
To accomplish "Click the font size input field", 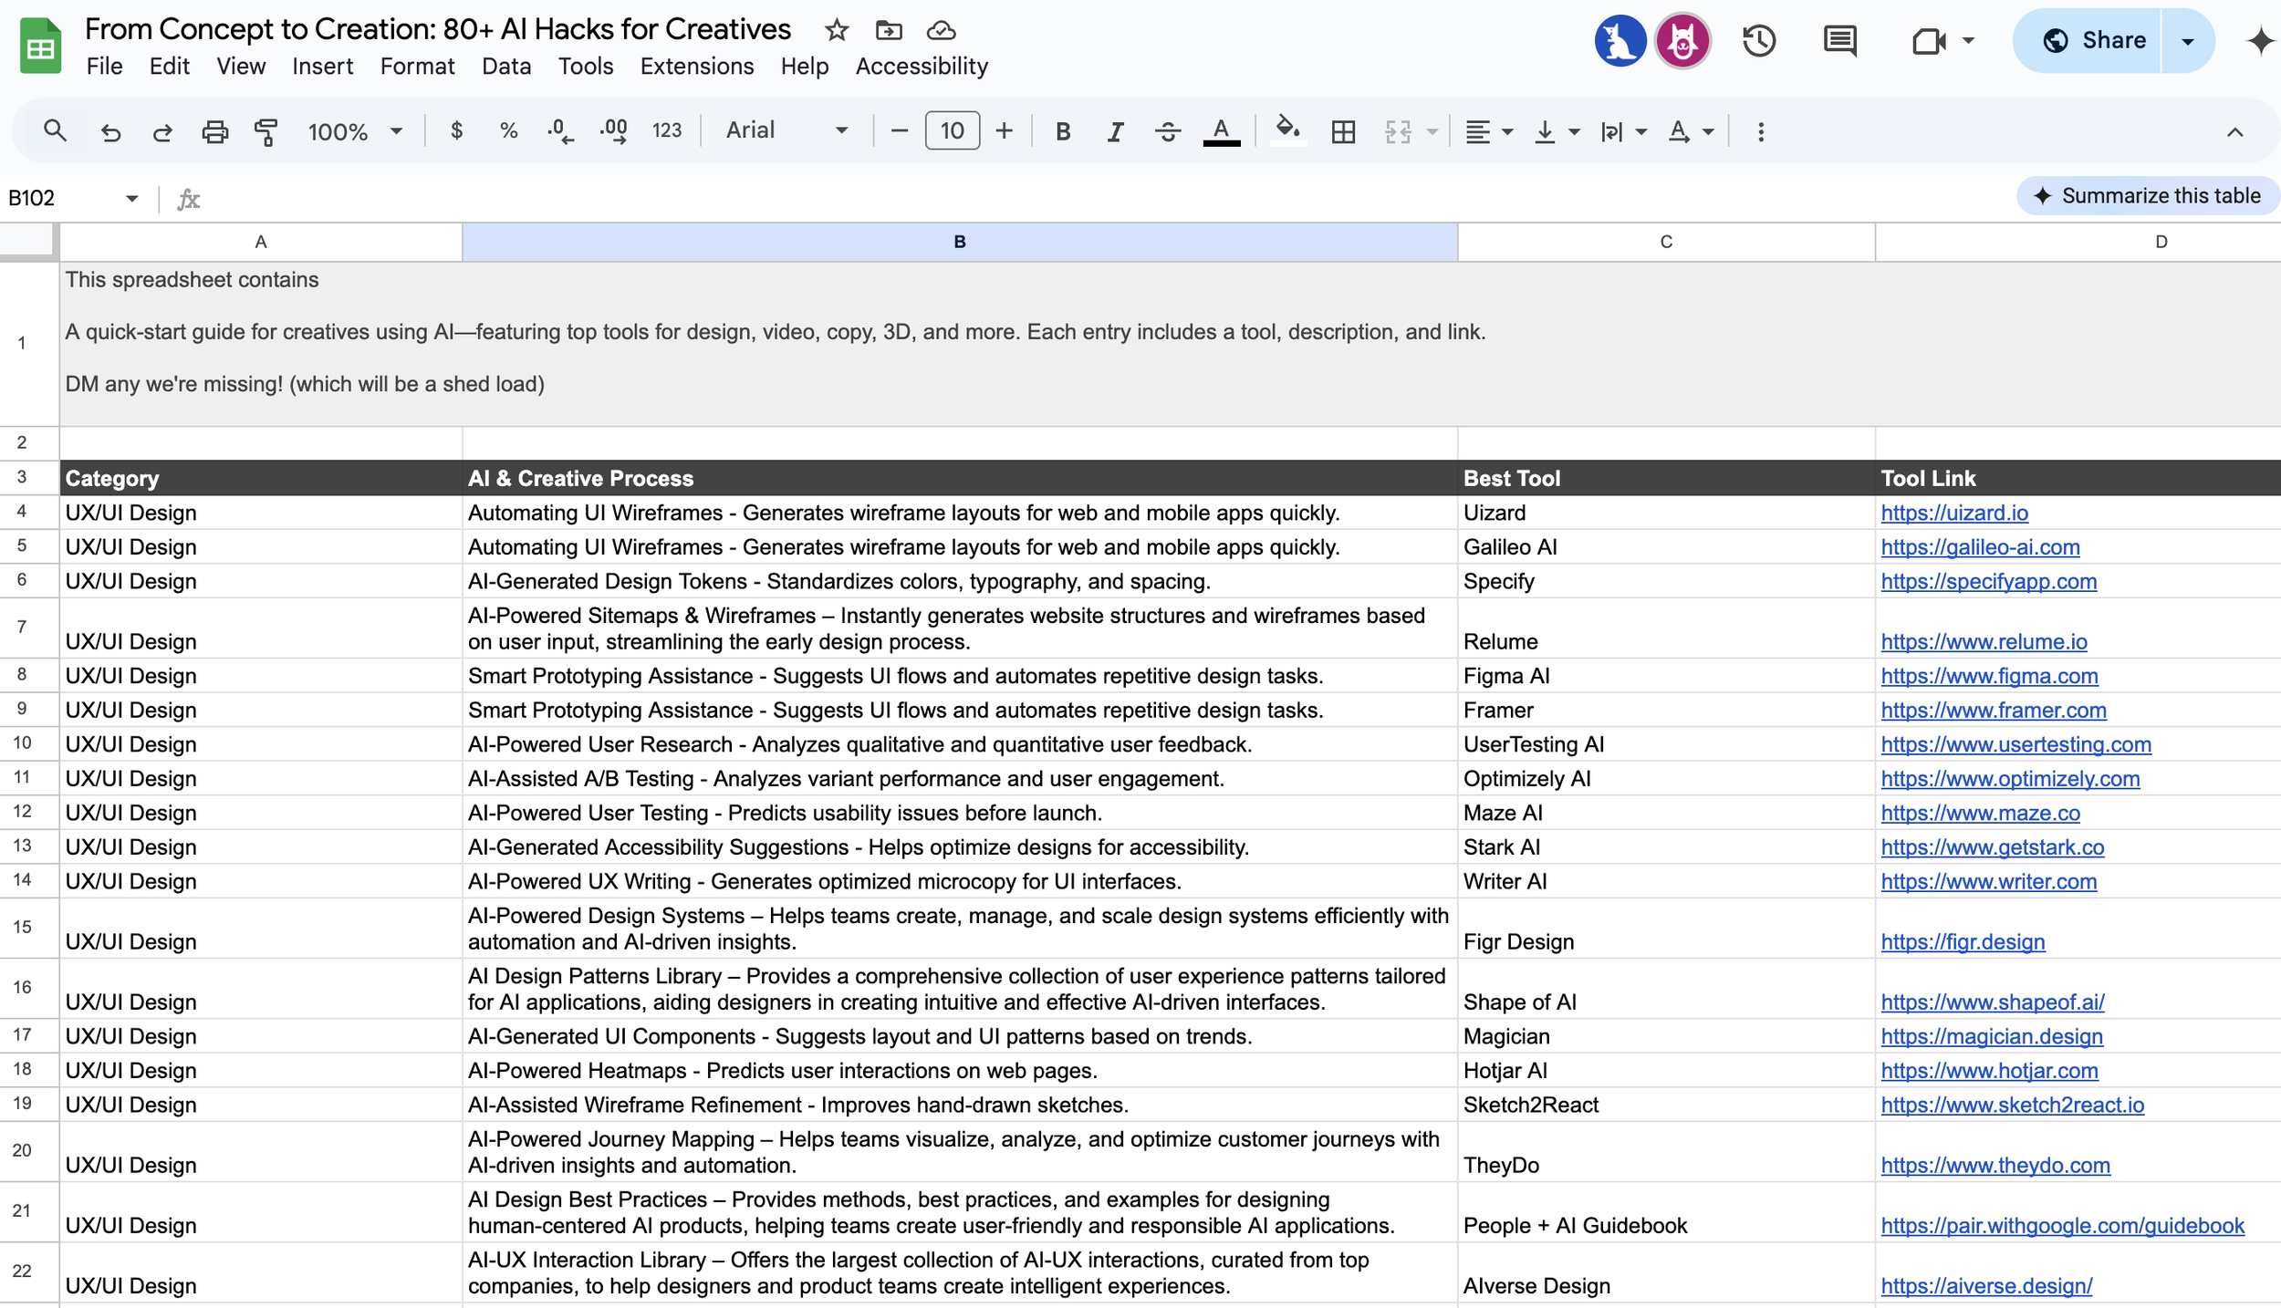I will click(x=952, y=130).
